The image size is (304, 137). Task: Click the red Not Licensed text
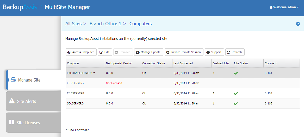114,83
